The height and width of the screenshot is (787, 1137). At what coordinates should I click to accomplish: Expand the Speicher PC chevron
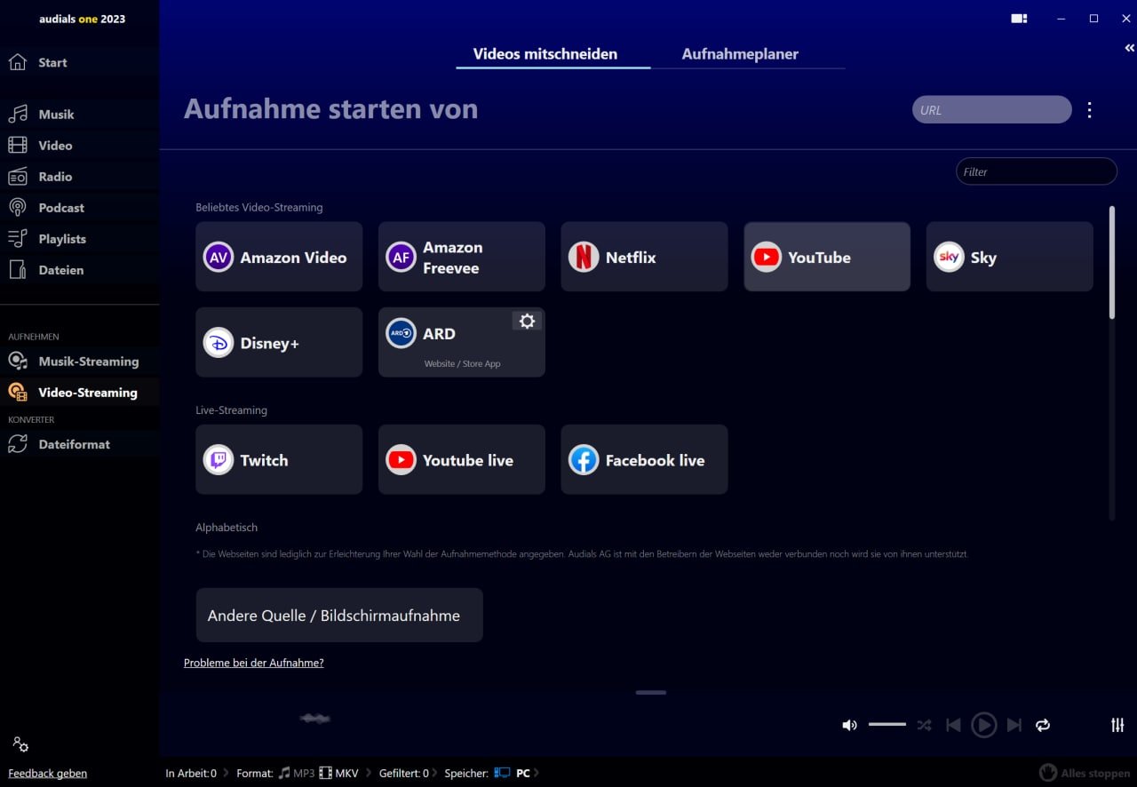[x=536, y=773]
